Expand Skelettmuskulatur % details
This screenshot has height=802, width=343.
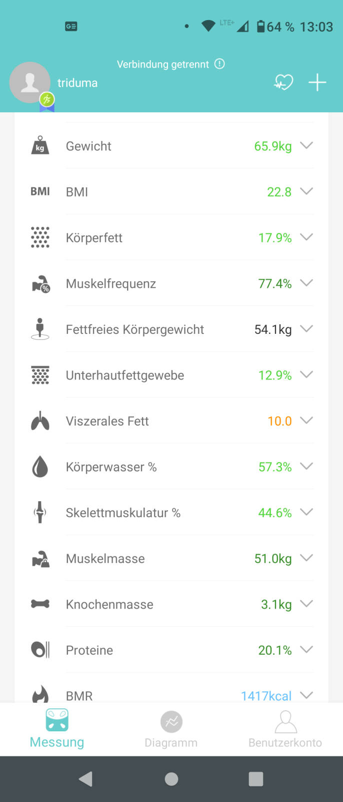[306, 512]
